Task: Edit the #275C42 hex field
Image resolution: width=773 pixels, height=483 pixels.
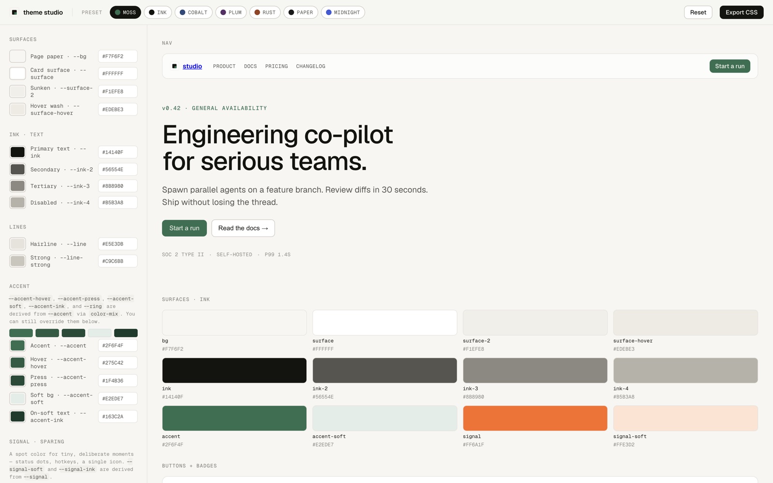Action: tap(118, 363)
